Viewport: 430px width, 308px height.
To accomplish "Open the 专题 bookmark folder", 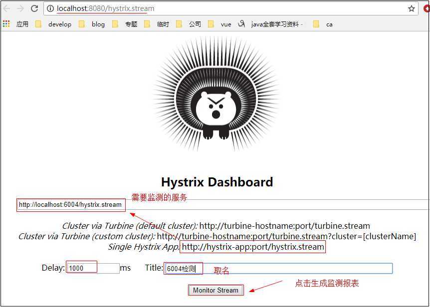I will point(125,24).
